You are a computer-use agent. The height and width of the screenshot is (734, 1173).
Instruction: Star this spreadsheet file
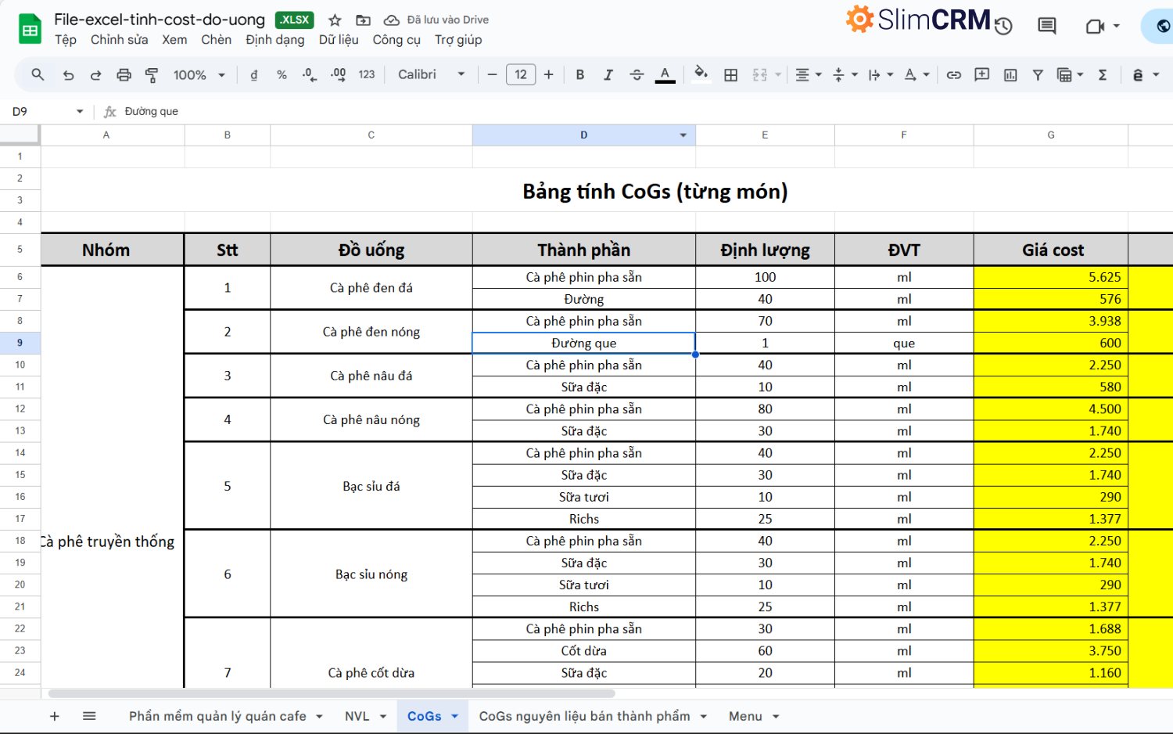(335, 20)
